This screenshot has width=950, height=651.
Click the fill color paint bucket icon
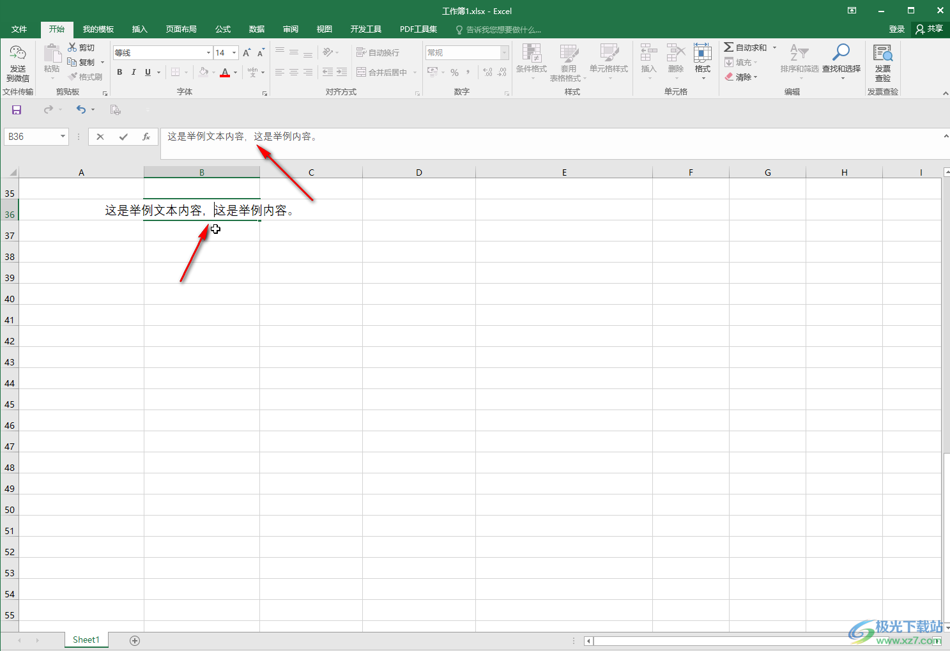[203, 72]
